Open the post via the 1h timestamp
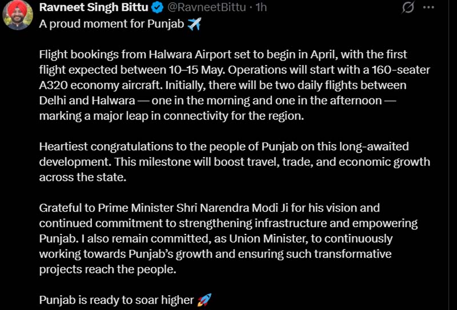Screen dimensions: 457x310 (260, 7)
